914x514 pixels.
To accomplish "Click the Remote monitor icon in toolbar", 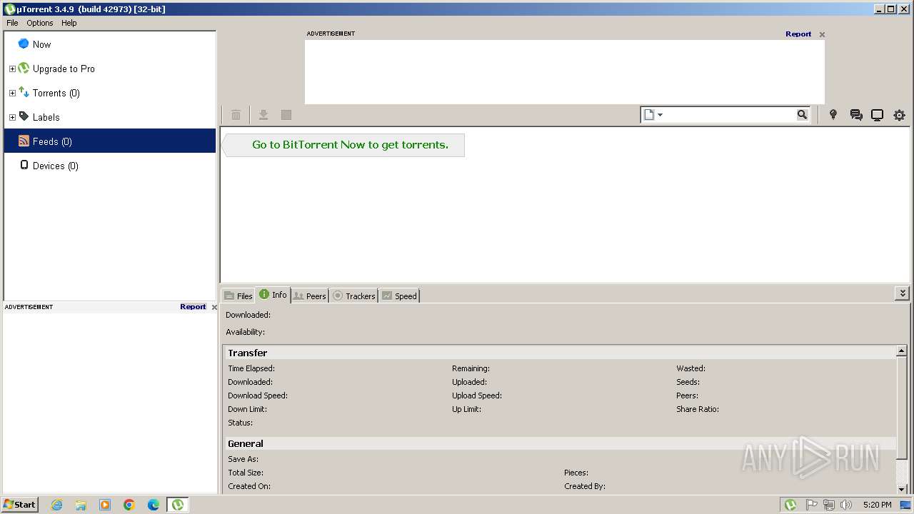I will tap(877, 115).
